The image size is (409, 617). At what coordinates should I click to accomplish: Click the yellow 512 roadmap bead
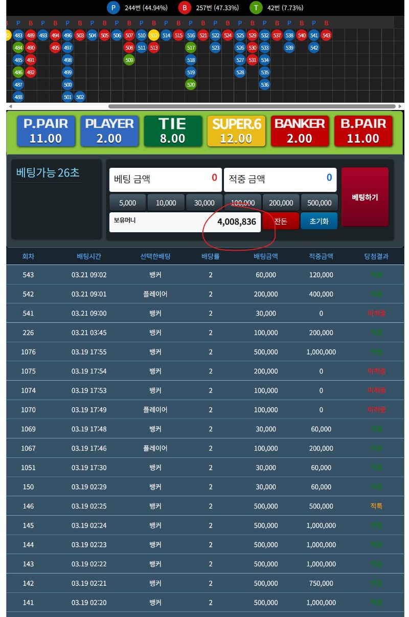click(x=154, y=35)
